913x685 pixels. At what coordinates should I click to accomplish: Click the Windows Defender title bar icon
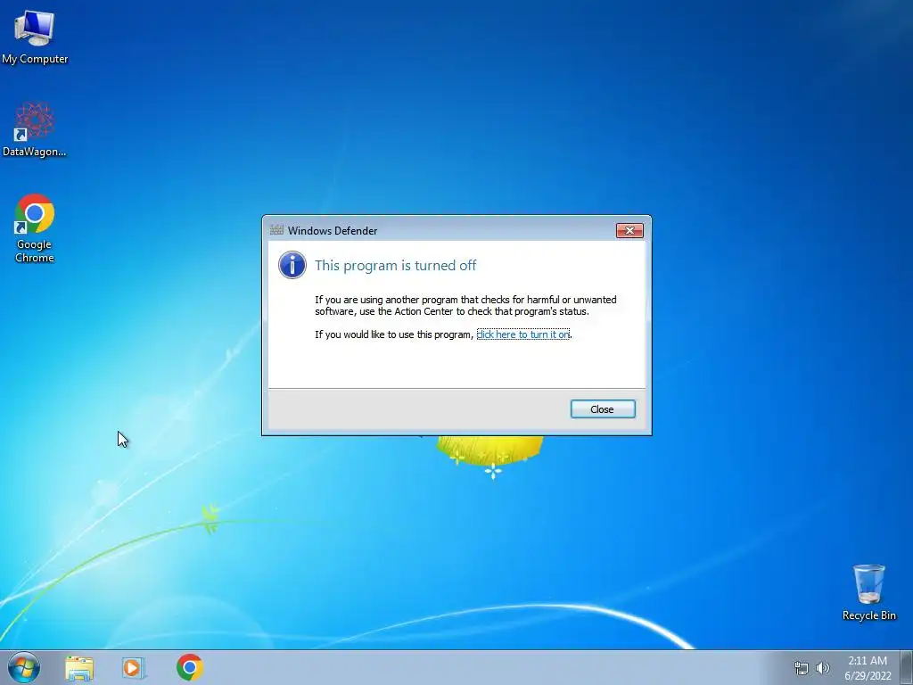tap(276, 230)
